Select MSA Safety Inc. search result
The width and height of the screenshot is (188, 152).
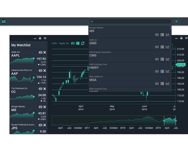pyautogui.click(x=129, y=81)
